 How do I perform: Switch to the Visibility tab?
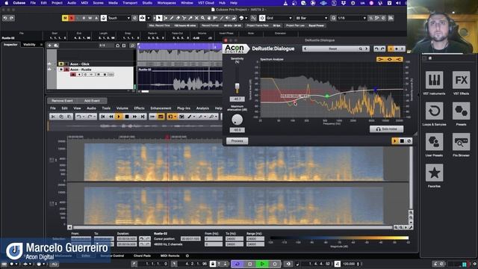pos(29,45)
